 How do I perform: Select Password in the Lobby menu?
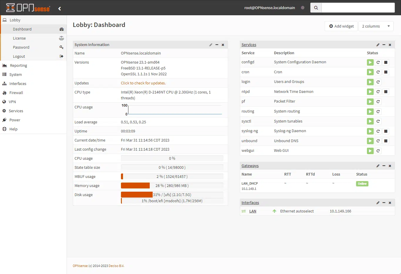(21, 47)
